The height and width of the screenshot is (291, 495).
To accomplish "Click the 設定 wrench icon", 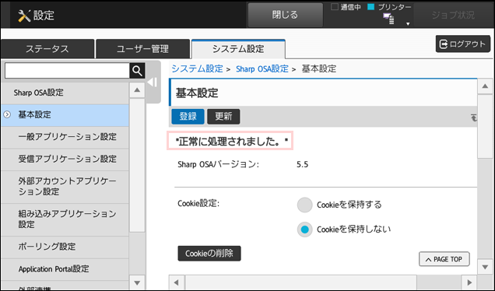I will pyautogui.click(x=24, y=16).
